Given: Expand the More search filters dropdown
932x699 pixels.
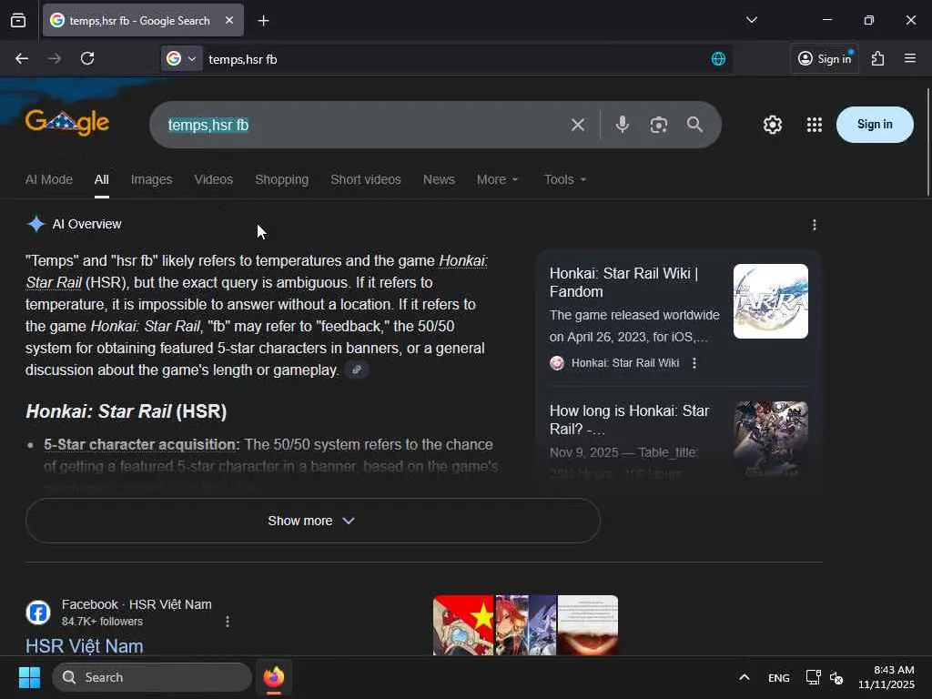Looking at the screenshot, I should (498, 179).
